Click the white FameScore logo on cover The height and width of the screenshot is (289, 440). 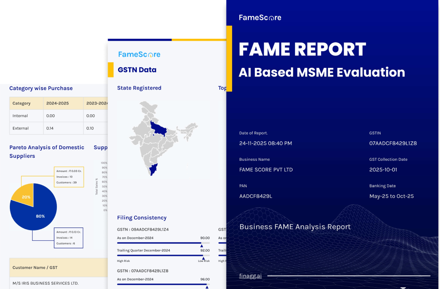[x=260, y=18]
